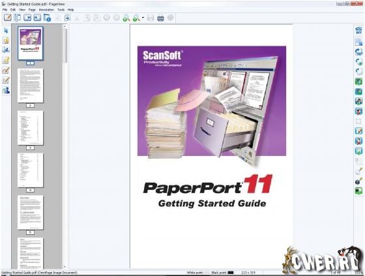Select the page 4 thumbnail
Viewport: 365px width, 276px height.
tap(30, 170)
